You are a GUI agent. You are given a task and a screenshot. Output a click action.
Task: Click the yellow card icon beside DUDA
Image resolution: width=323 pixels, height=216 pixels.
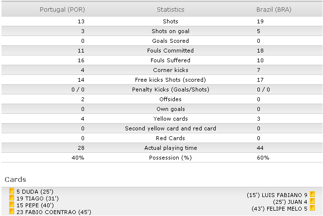click(x=12, y=191)
